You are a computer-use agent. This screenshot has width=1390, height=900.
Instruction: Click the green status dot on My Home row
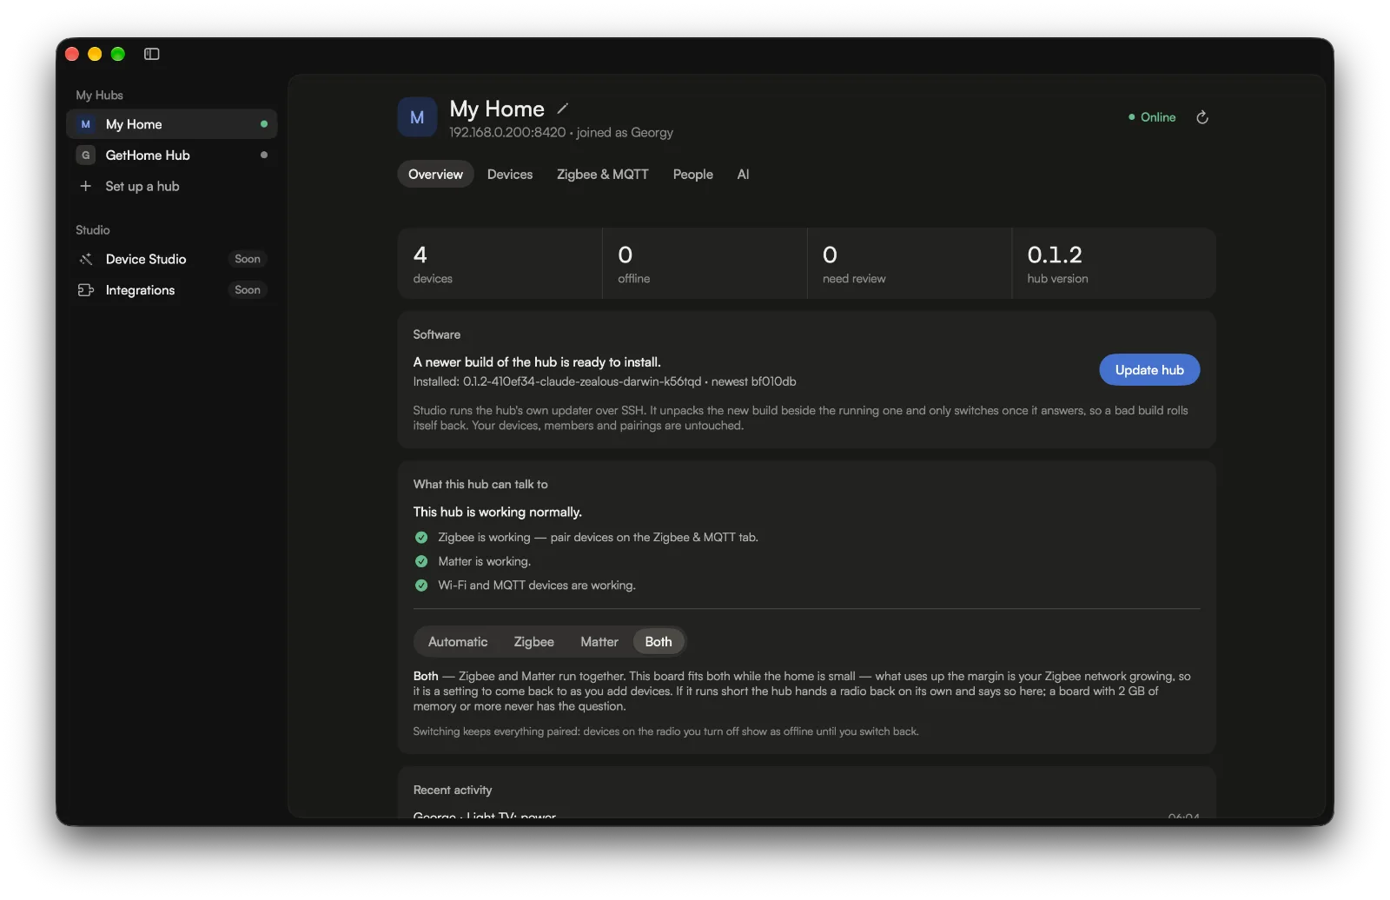264,124
